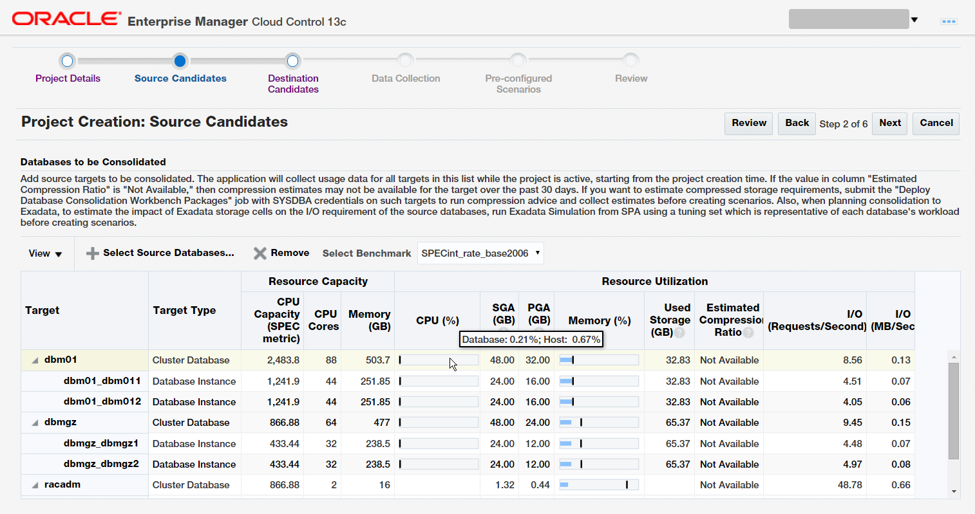Click the dbmgz memory utilization bar

pyautogui.click(x=599, y=423)
